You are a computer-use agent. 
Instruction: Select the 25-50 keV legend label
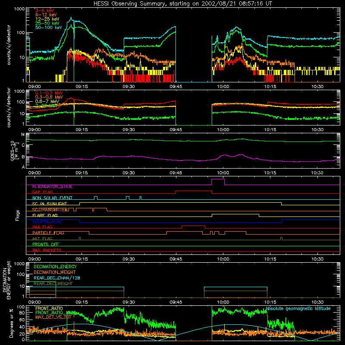click(x=47, y=23)
